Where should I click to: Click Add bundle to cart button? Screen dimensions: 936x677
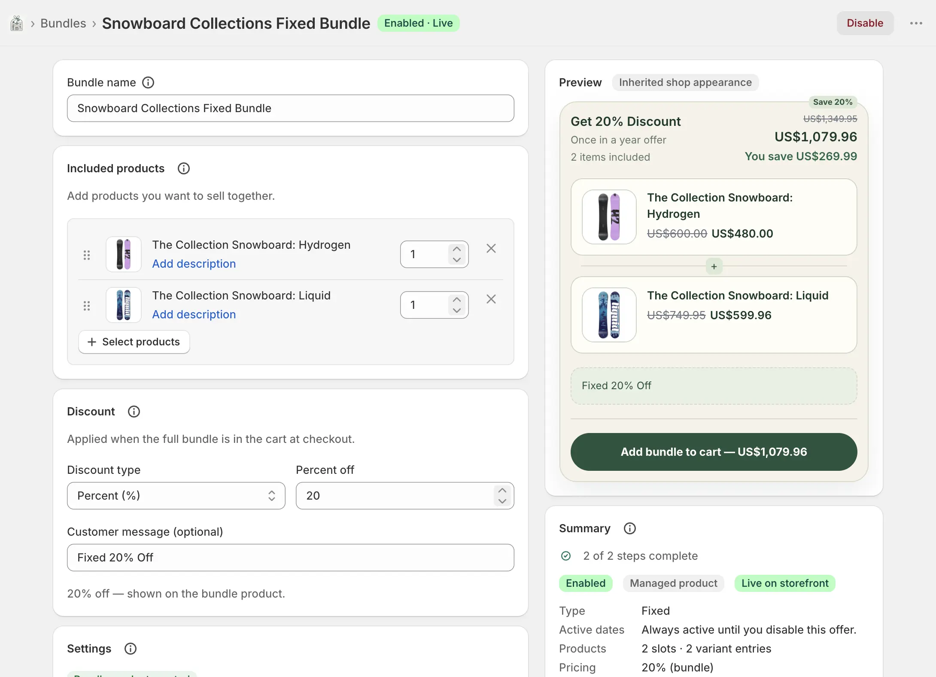click(x=714, y=452)
